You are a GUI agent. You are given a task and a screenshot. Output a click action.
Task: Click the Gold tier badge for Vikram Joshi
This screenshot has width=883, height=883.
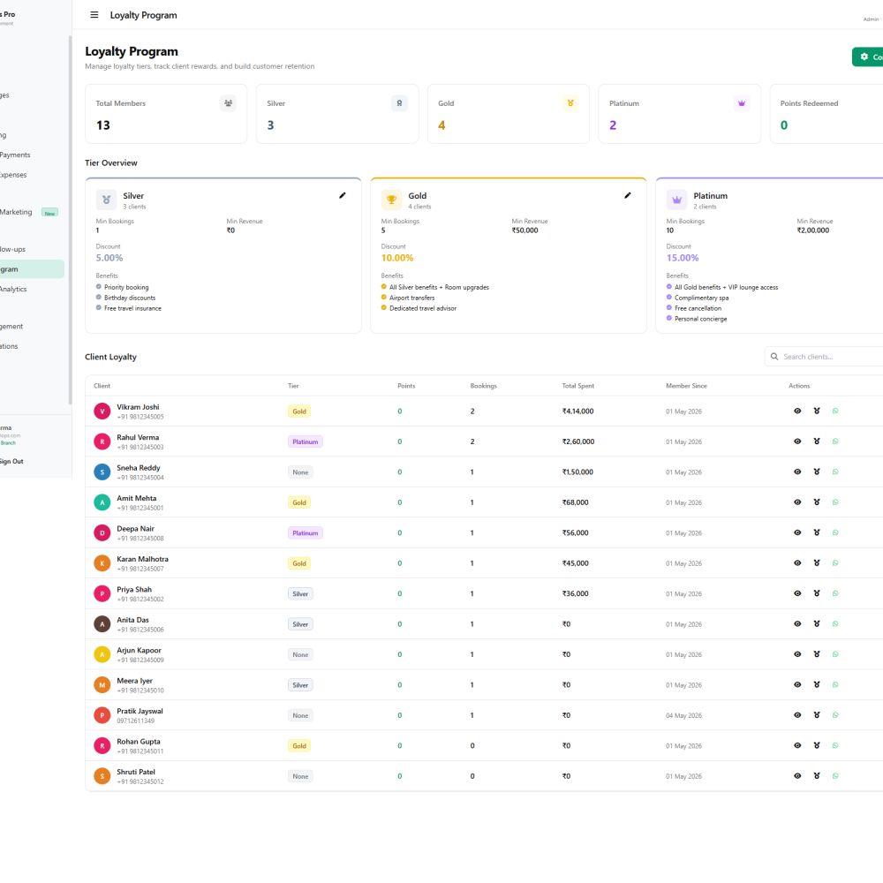click(299, 411)
